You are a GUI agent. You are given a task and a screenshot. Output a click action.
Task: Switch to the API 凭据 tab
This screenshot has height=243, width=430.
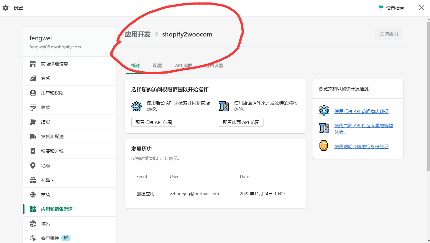click(x=184, y=66)
